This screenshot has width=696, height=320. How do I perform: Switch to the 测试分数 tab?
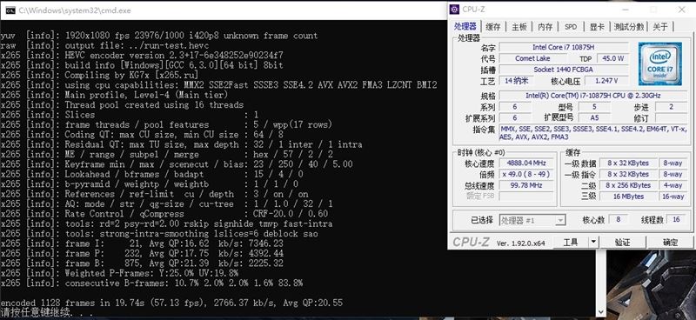[x=628, y=27]
